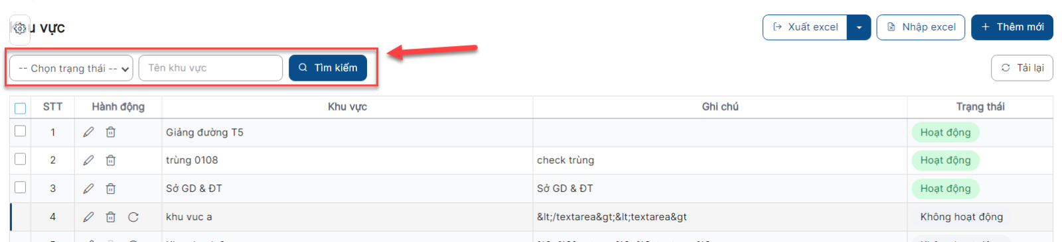Sort by the Khu vực column header
Image resolution: width=1062 pixels, height=242 pixels.
tap(347, 106)
